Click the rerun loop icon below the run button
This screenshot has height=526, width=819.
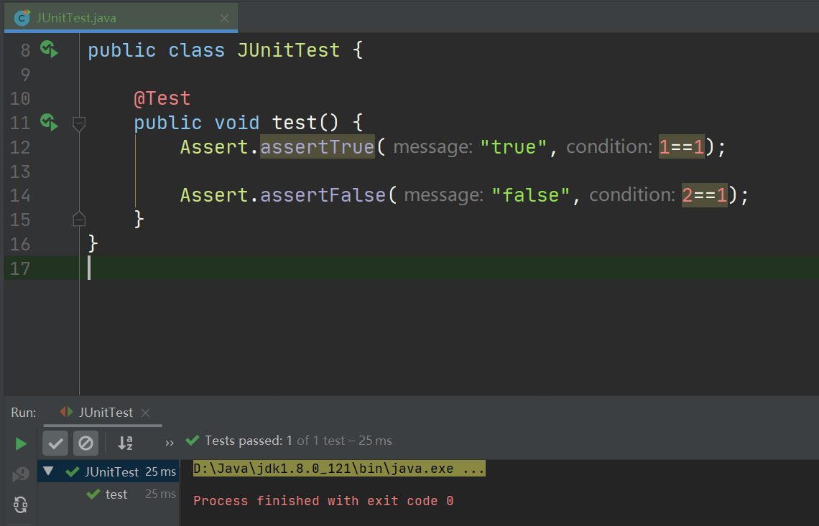point(20,504)
